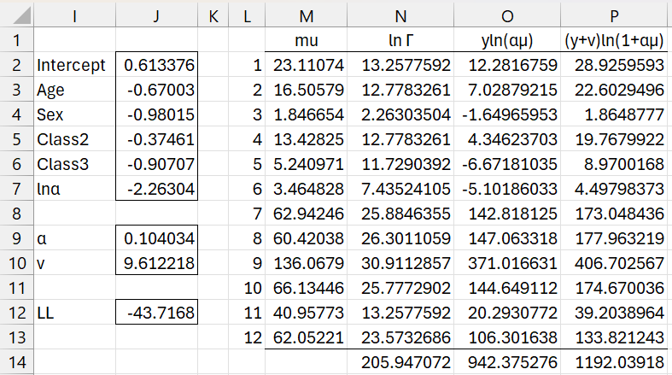Select the LL result cell -43.7168

point(158,313)
